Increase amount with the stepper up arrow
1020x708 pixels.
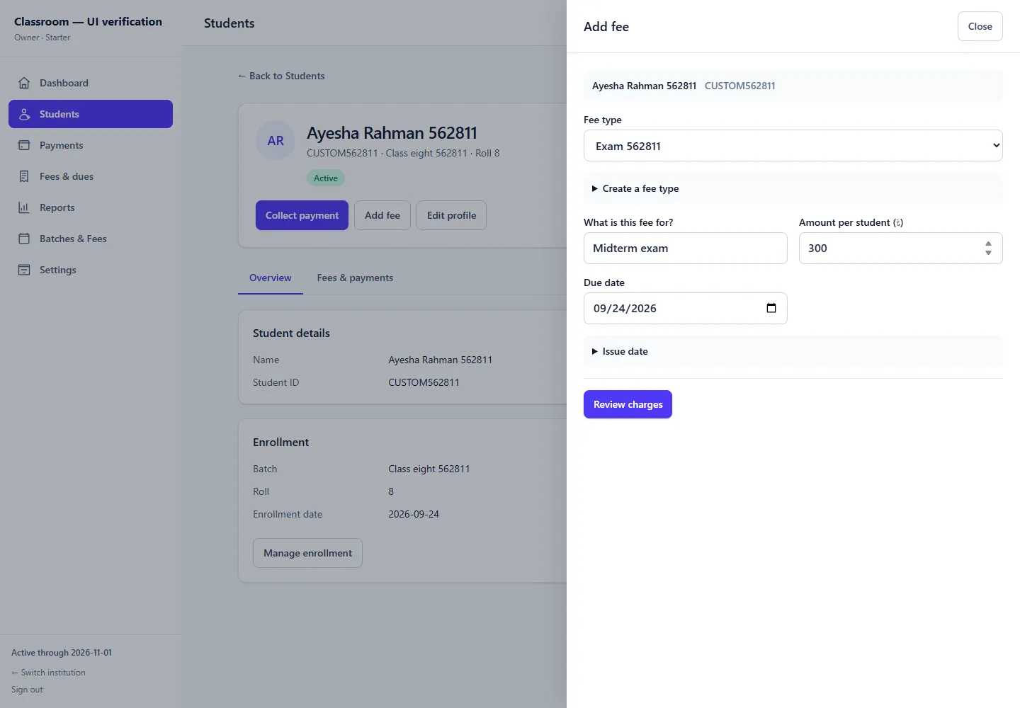[x=988, y=244]
